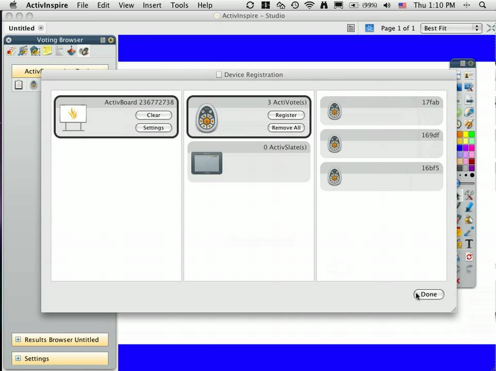This screenshot has width=496, height=371.
Task: Click Remove All ActiVotes button
Action: point(286,128)
